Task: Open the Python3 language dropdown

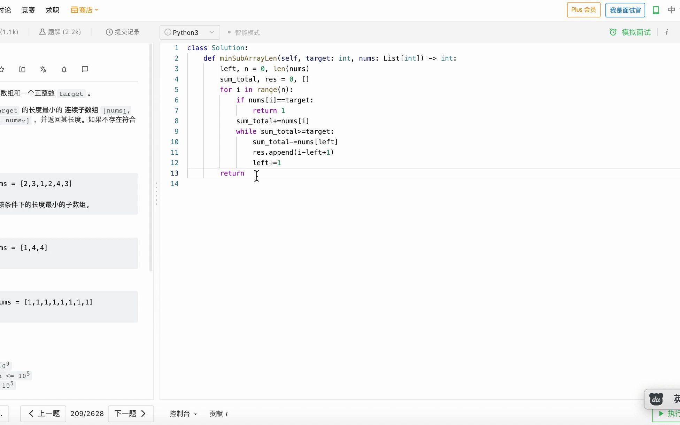Action: (x=190, y=32)
